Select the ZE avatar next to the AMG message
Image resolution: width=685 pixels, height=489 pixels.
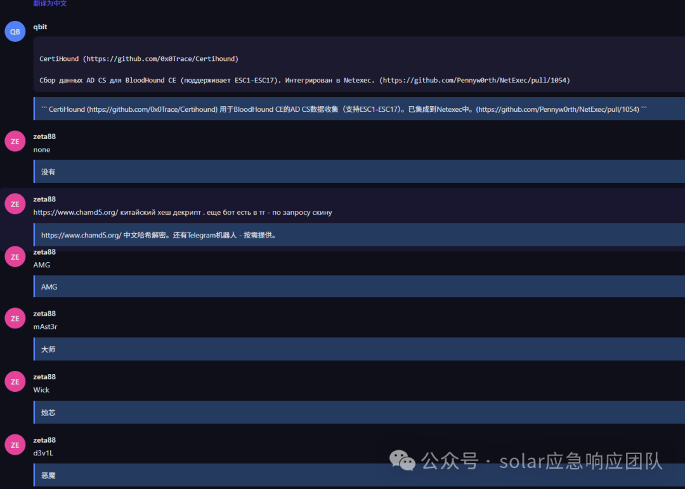[x=15, y=257]
